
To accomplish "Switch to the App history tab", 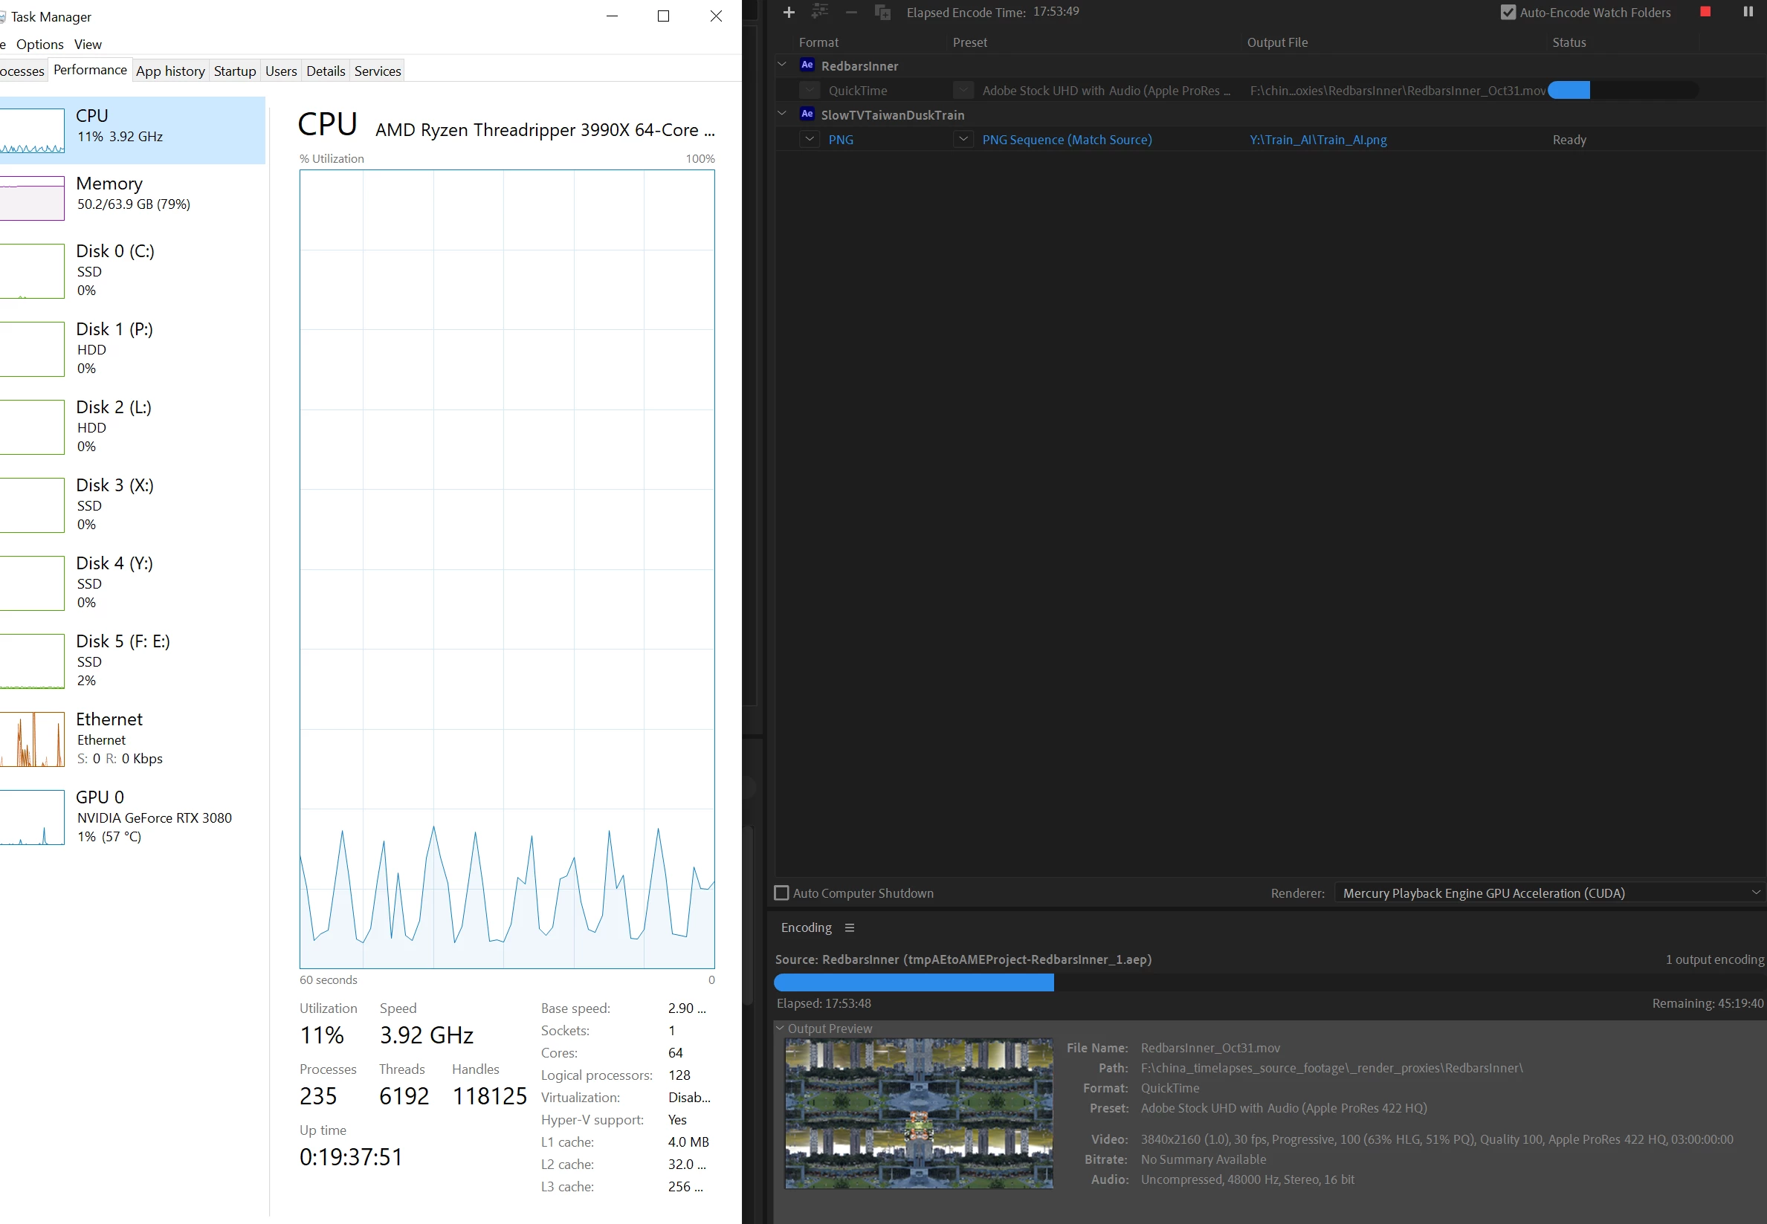I will coord(170,71).
